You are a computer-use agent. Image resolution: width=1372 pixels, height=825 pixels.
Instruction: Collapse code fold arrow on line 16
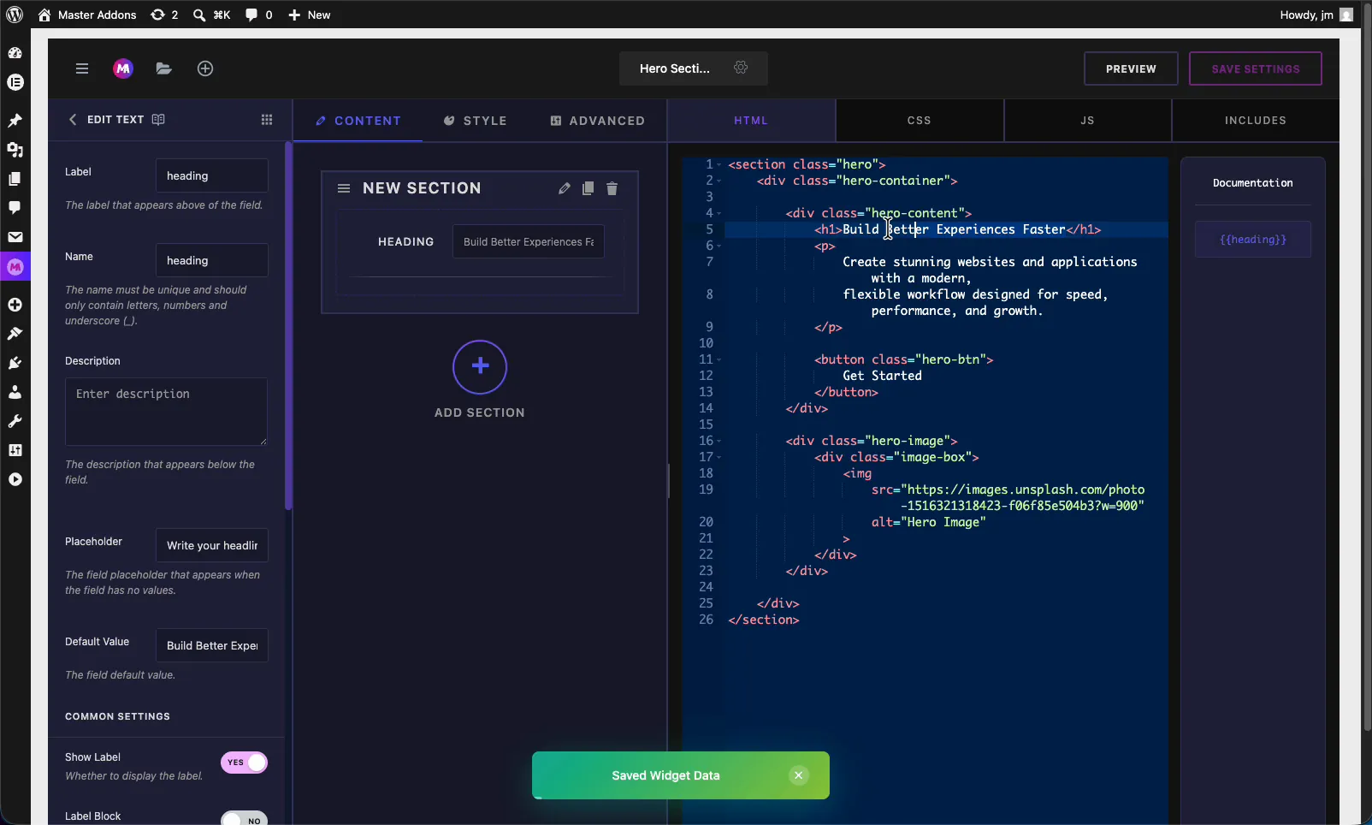pos(719,441)
